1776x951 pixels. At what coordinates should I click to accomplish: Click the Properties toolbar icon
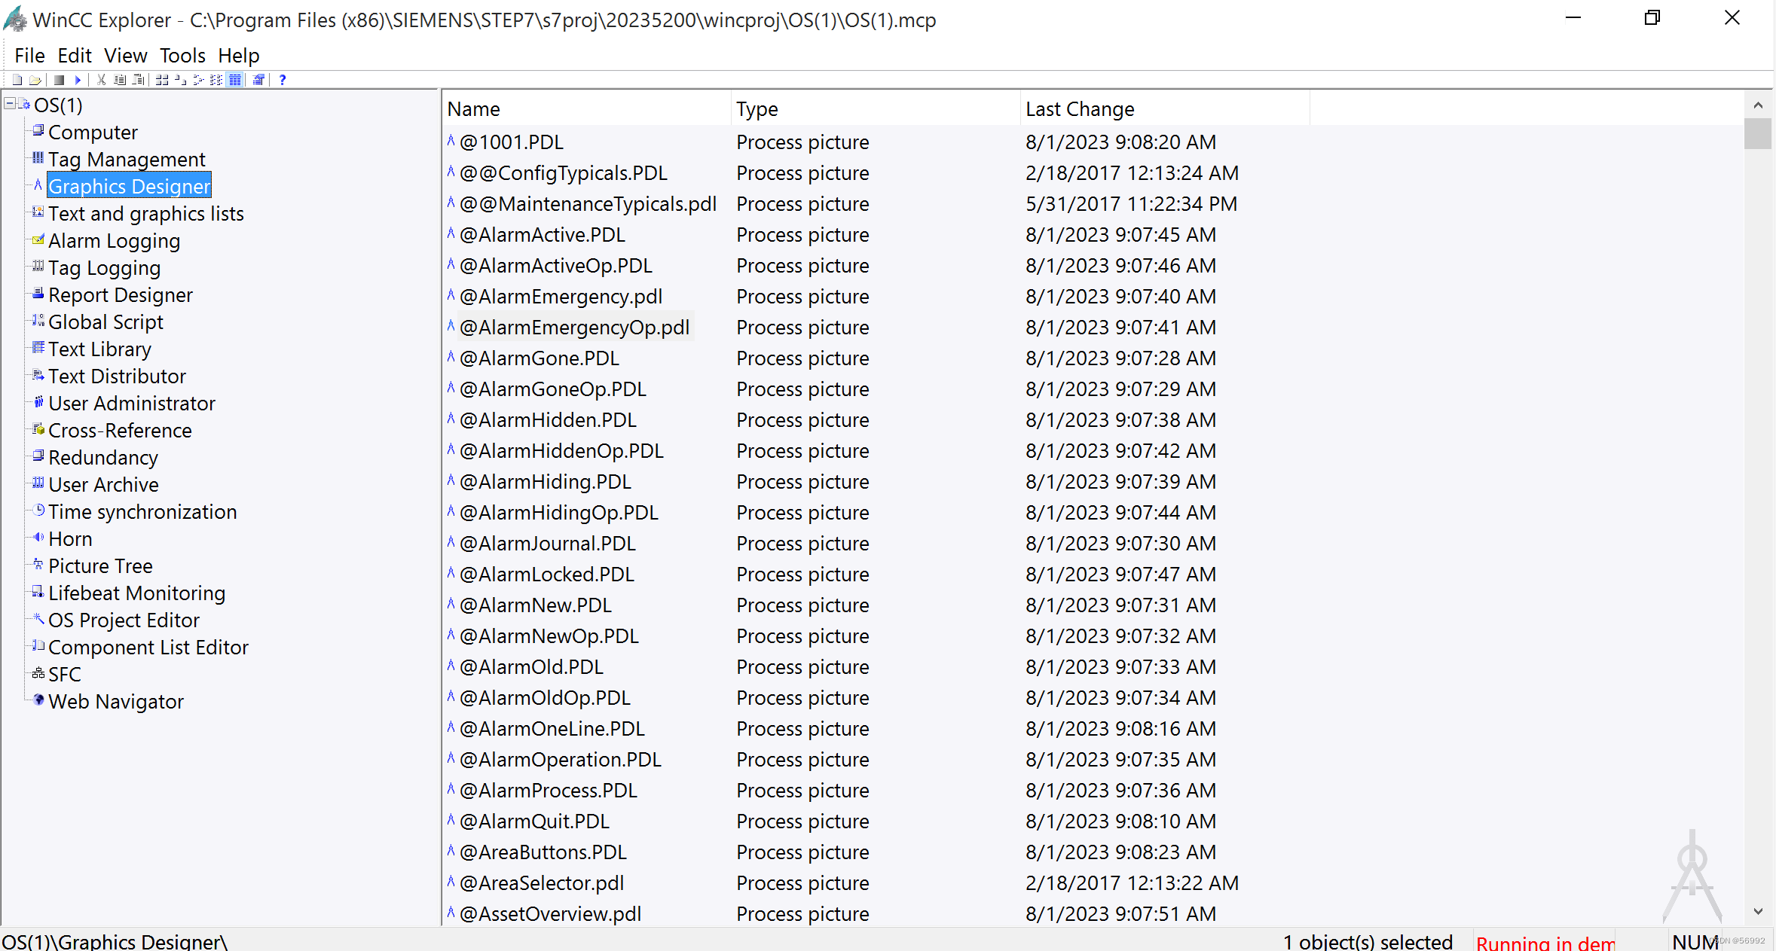(258, 80)
